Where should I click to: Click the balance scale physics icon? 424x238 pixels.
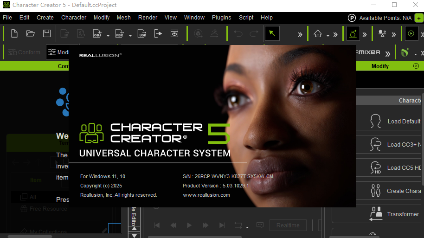pyautogui.click(x=382, y=33)
